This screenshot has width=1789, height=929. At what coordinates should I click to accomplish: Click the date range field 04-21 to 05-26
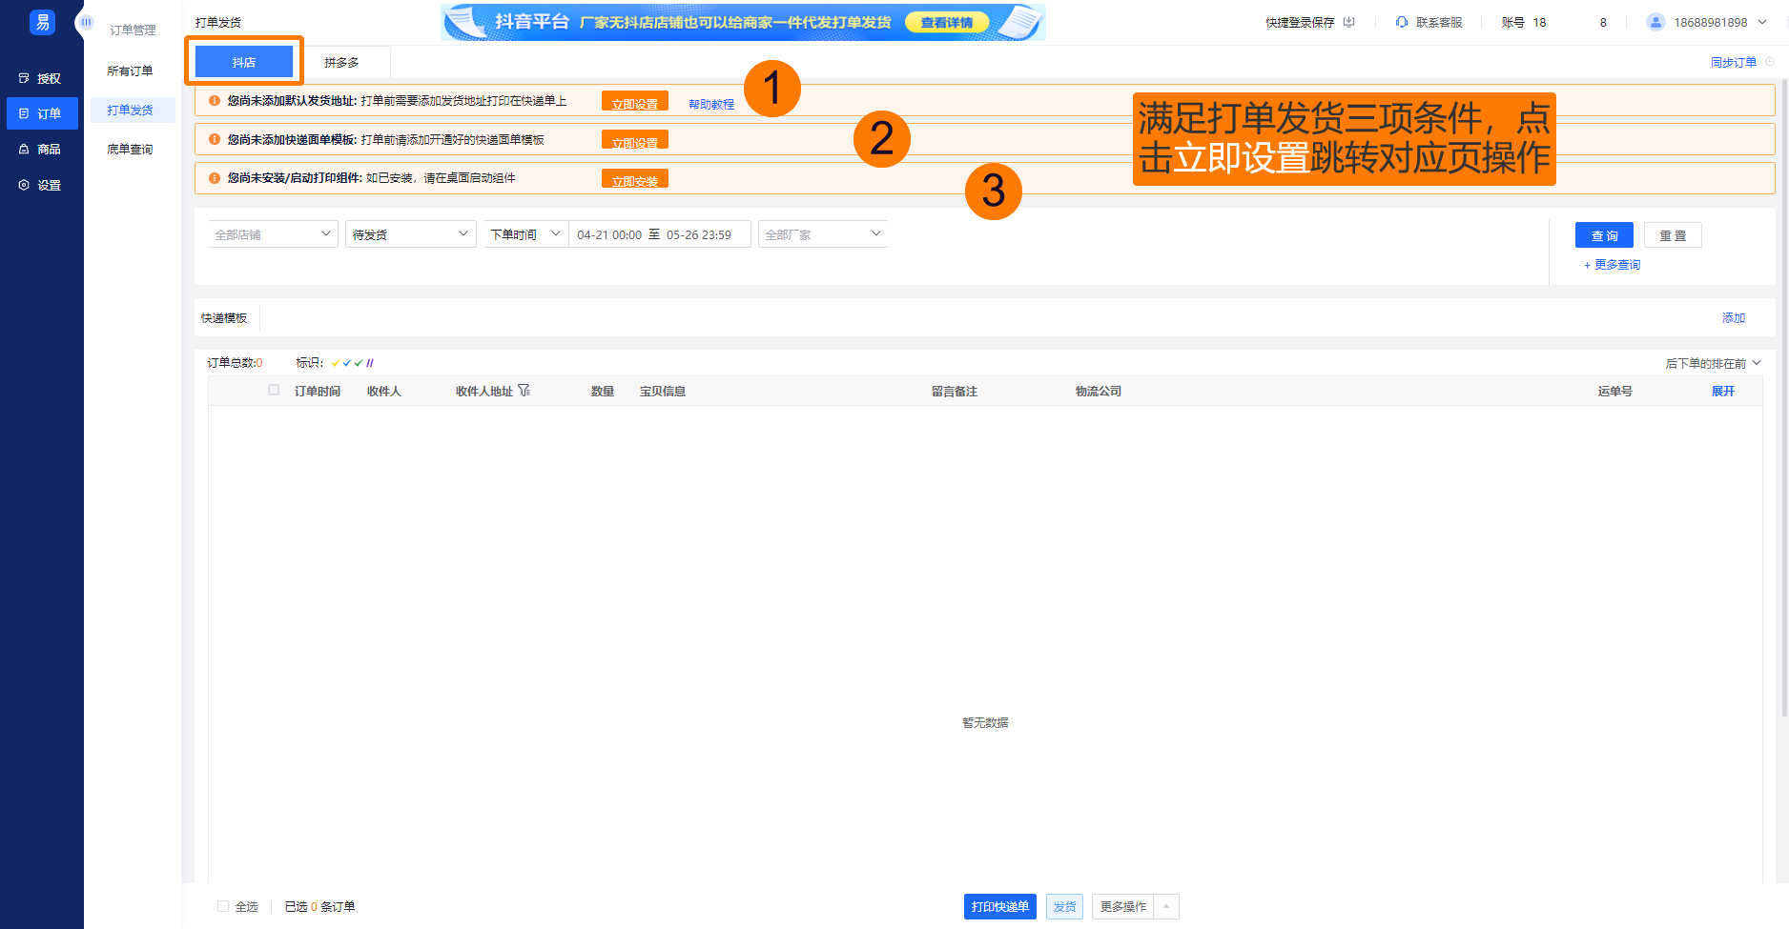(x=660, y=234)
